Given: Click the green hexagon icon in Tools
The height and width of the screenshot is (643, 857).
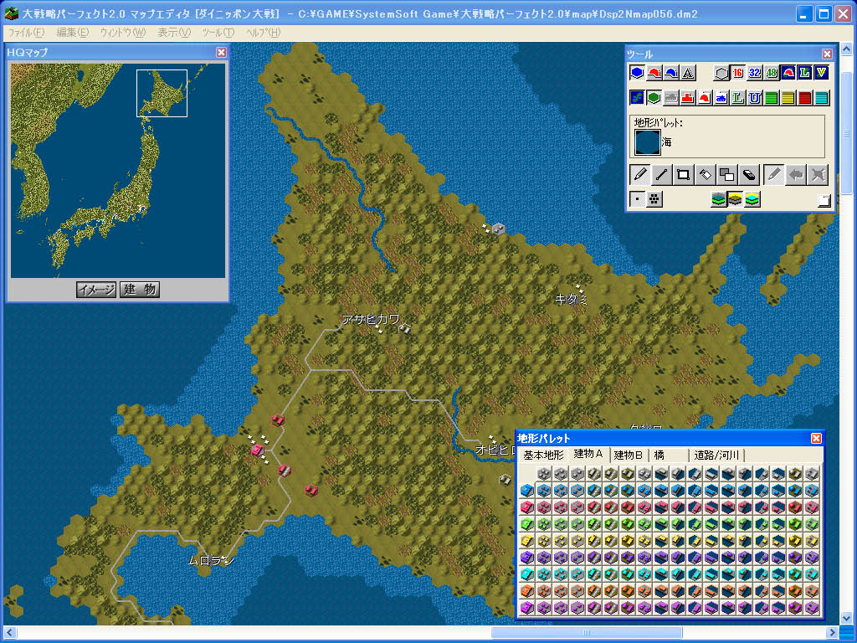Looking at the screenshot, I should click(654, 98).
